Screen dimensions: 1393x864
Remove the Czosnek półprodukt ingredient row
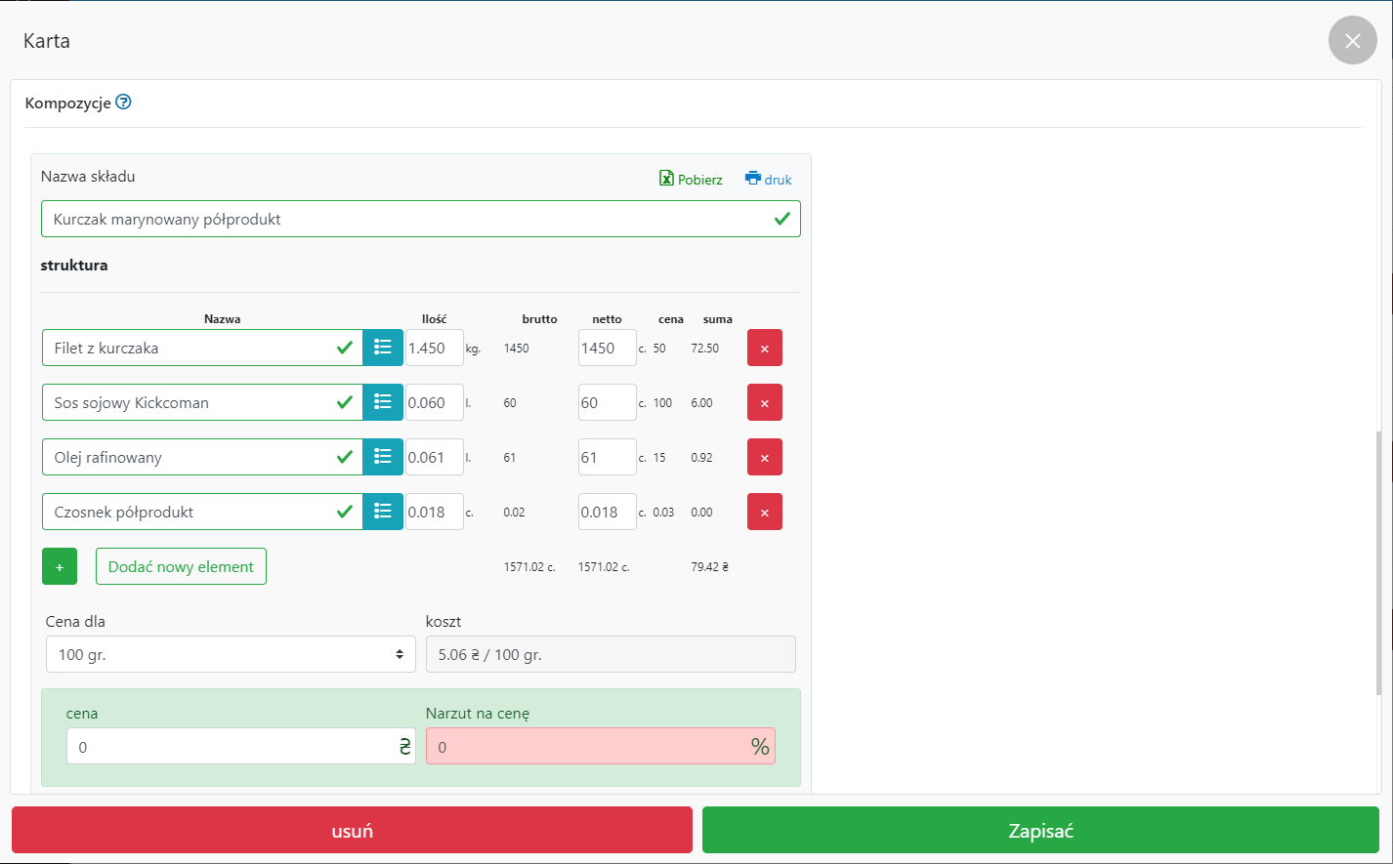pyautogui.click(x=764, y=513)
